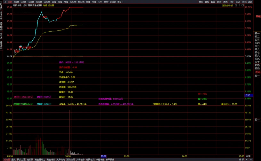The height and width of the screenshot is (161, 261).
Task: Open the 45日线 chart
Action: pyautogui.click(x=81, y=2)
